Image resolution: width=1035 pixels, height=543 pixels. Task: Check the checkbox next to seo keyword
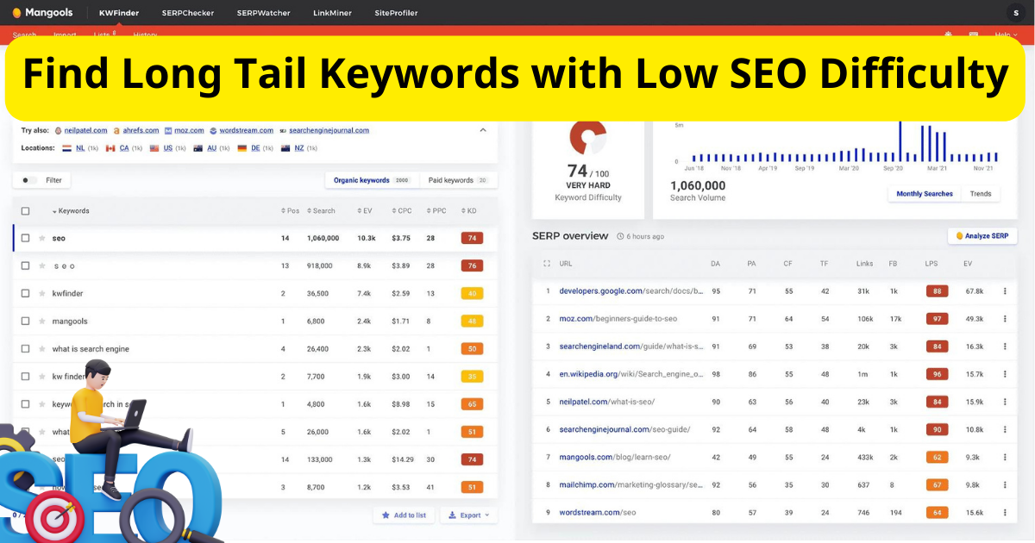25,238
